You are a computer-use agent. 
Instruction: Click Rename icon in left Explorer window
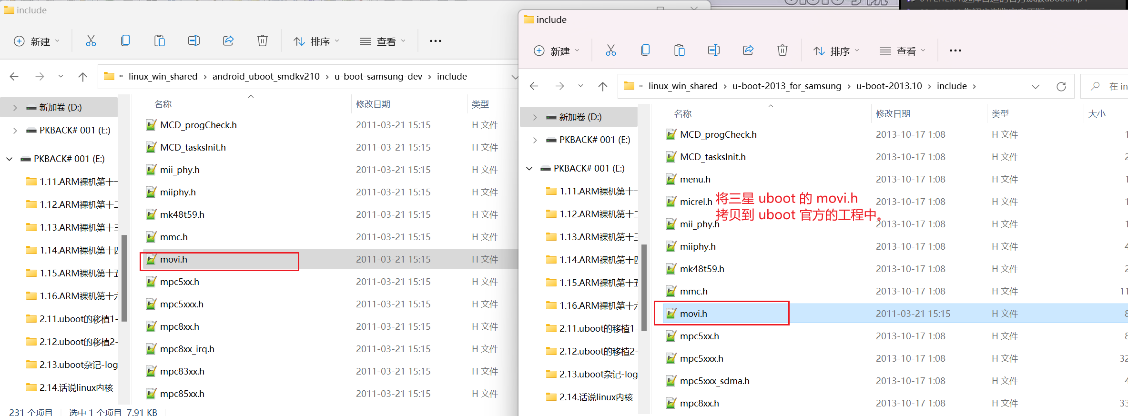coord(194,41)
